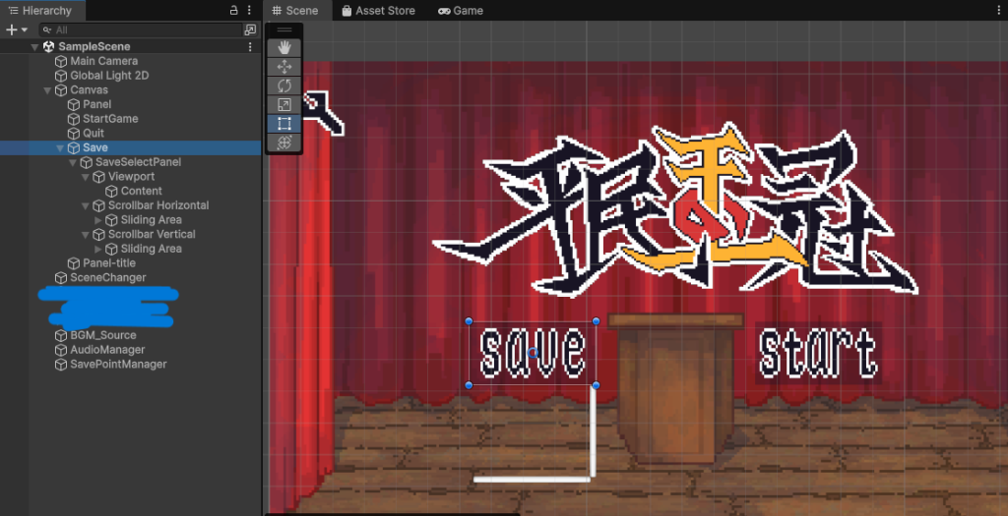Image resolution: width=1008 pixels, height=516 pixels.
Task: Collapse the Viewport object
Action: pyautogui.click(x=86, y=177)
